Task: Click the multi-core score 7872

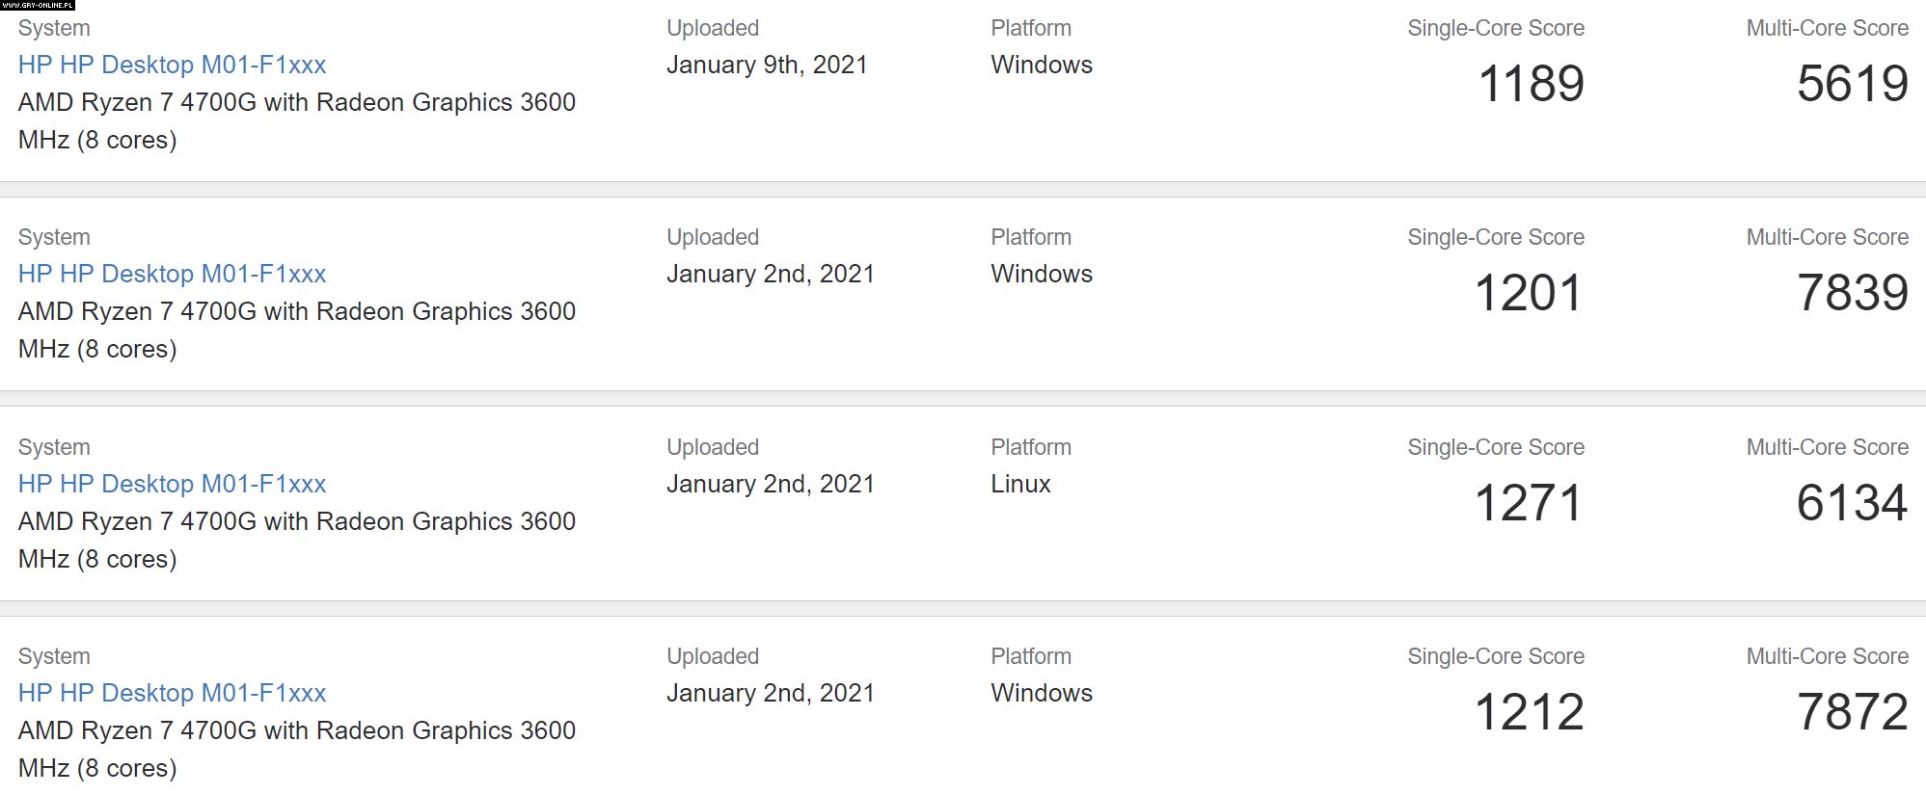Action: pos(1853,712)
